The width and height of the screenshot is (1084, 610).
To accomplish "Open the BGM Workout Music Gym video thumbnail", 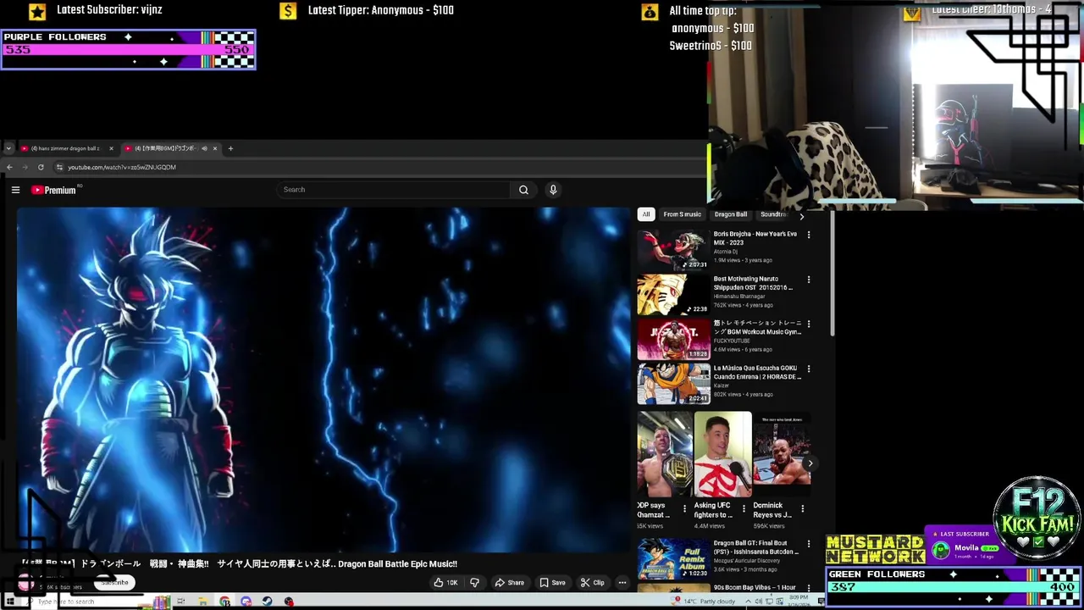I will point(673,339).
